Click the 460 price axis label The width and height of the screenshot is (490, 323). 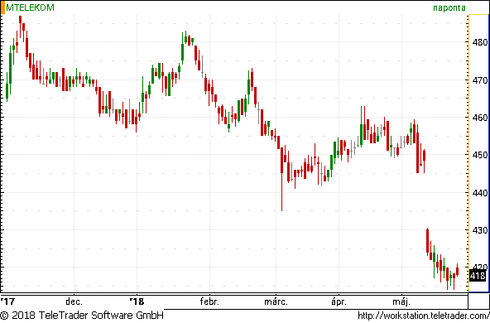tap(480, 118)
